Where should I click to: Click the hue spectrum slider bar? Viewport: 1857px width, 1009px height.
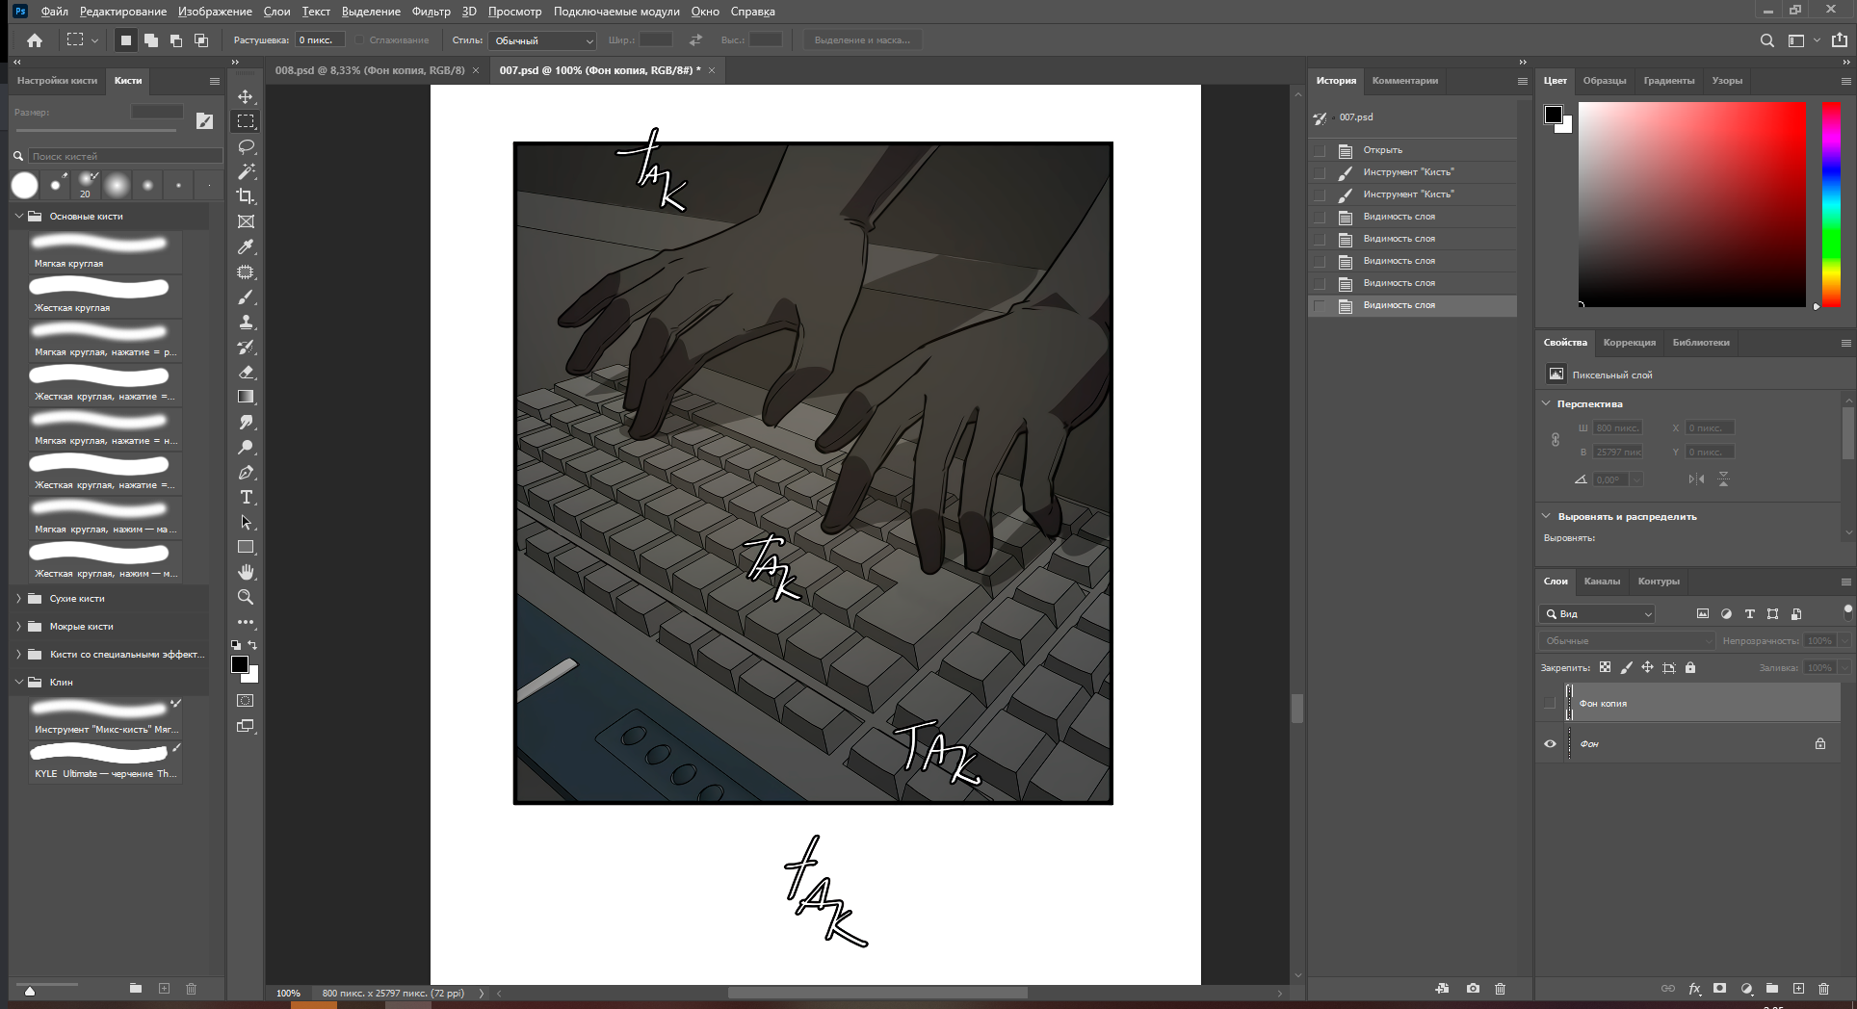pyautogui.click(x=1831, y=205)
